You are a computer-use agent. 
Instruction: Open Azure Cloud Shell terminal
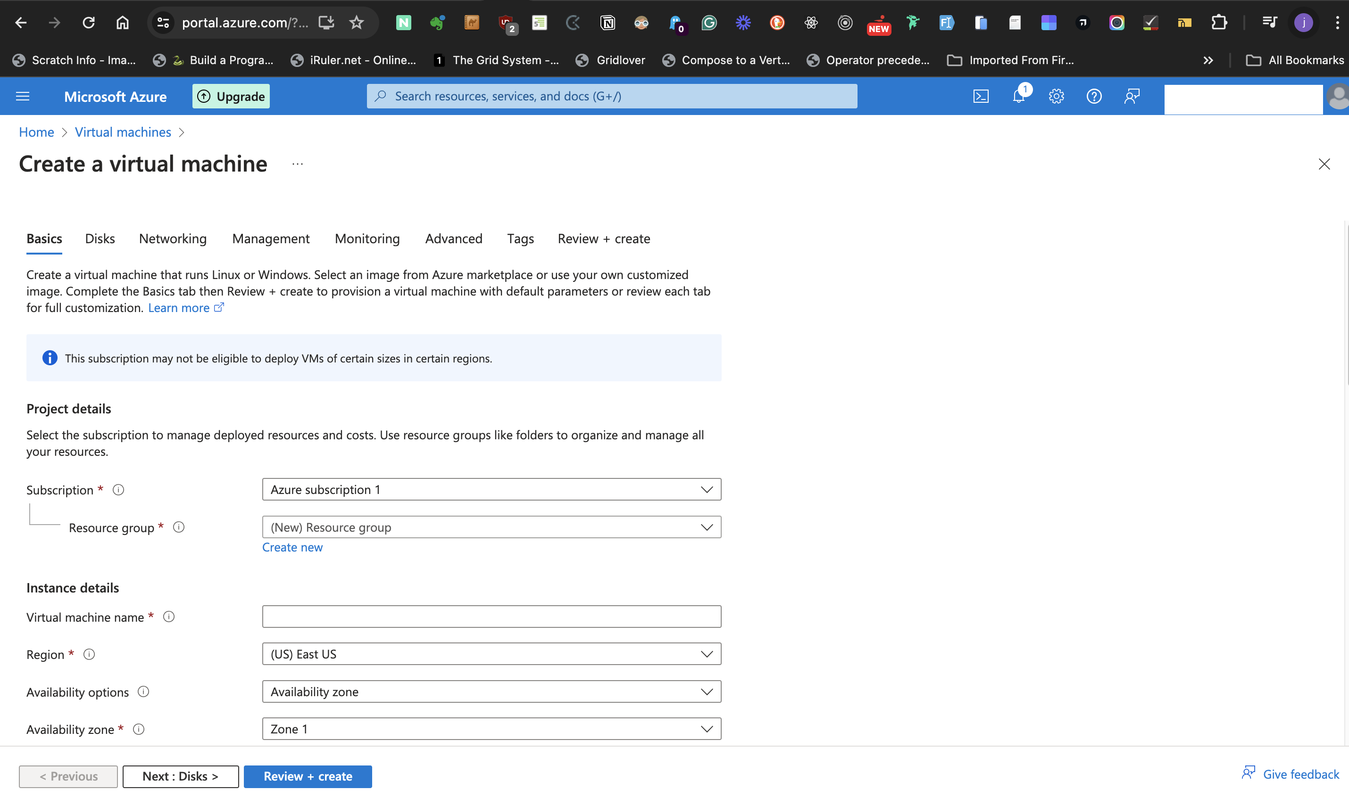pos(981,96)
